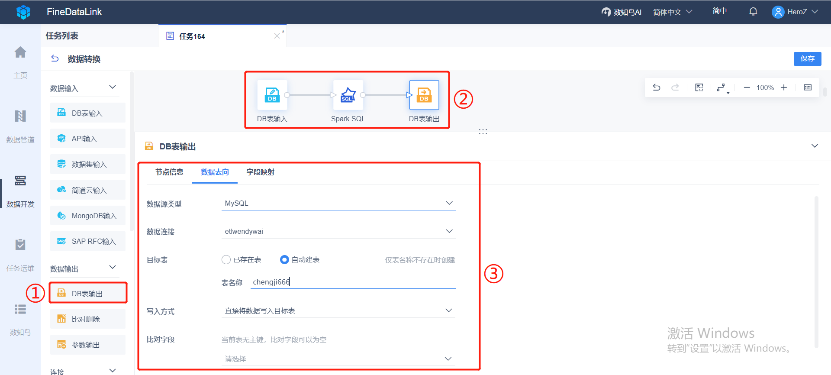The width and height of the screenshot is (831, 375).
Task: Add DB表输出 operator from panel
Action: (x=88, y=293)
